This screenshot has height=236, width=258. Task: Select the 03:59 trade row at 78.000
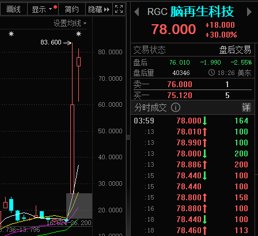(192, 121)
